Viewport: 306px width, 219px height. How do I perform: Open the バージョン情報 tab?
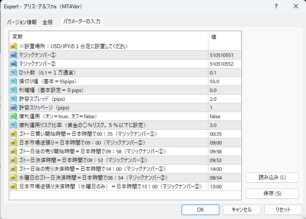22,22
